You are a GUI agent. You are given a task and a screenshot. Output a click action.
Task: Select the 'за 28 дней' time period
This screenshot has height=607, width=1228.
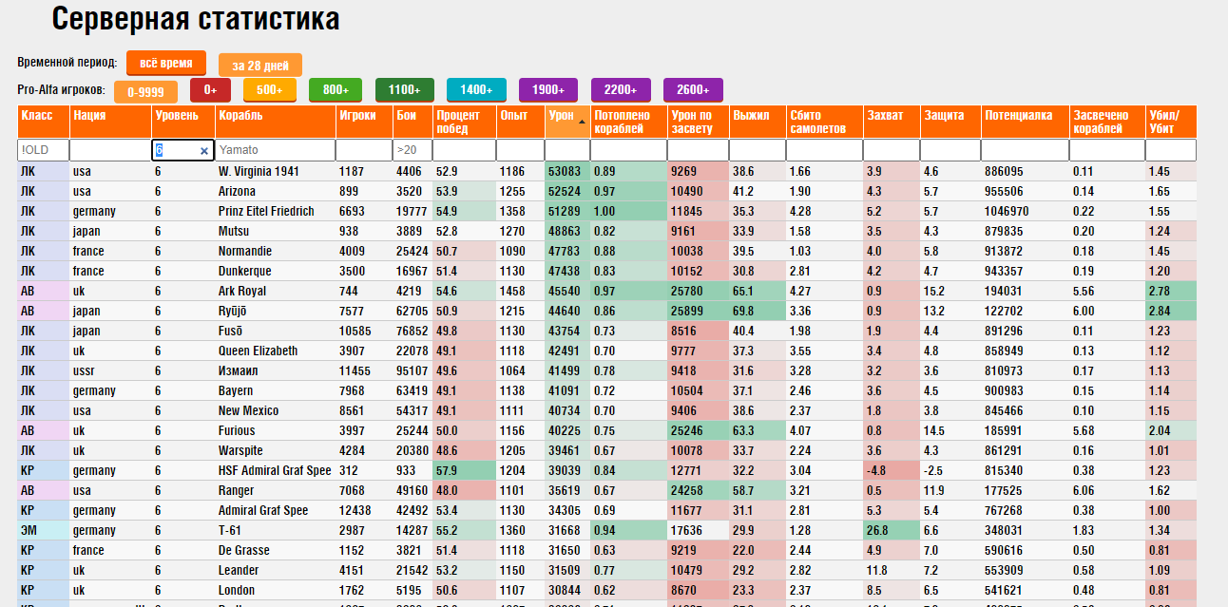[260, 66]
